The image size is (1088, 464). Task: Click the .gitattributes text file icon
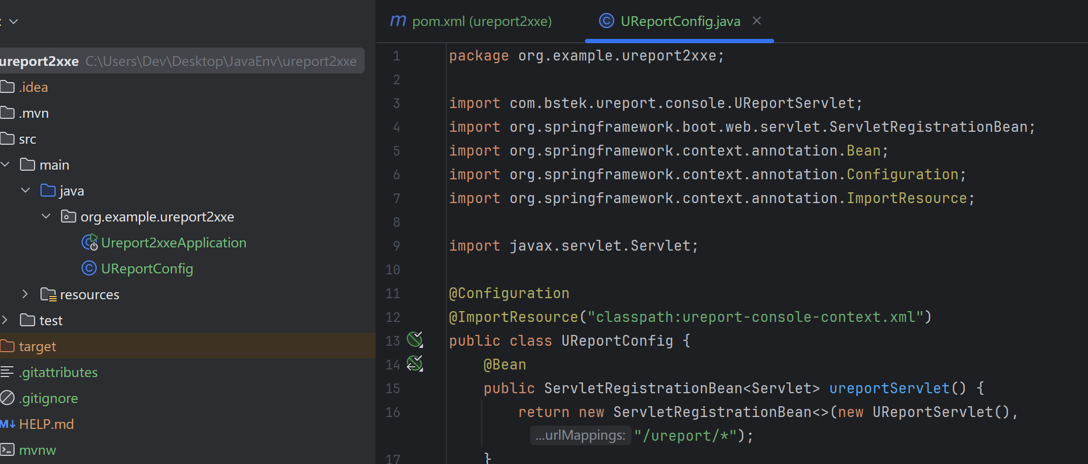7,372
